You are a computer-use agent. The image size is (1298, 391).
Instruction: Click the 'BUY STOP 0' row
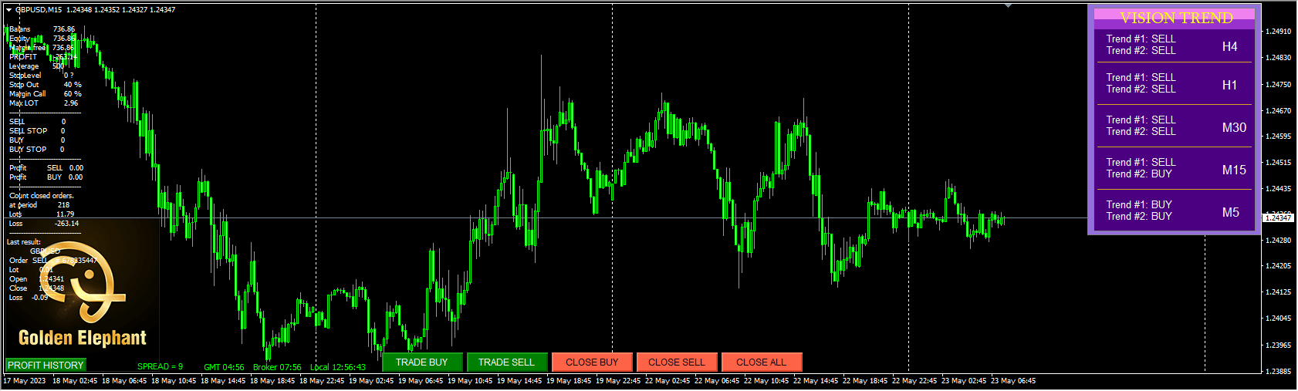click(x=37, y=150)
